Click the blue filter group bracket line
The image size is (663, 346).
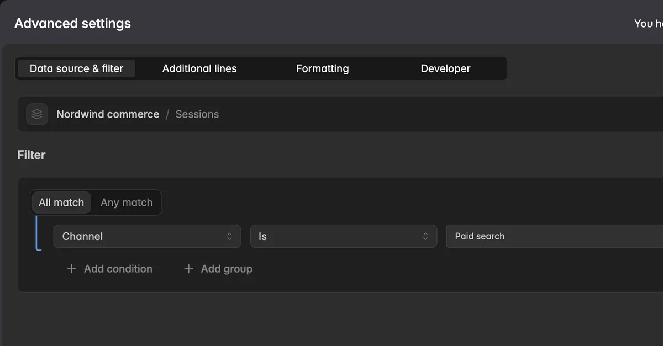[38, 233]
